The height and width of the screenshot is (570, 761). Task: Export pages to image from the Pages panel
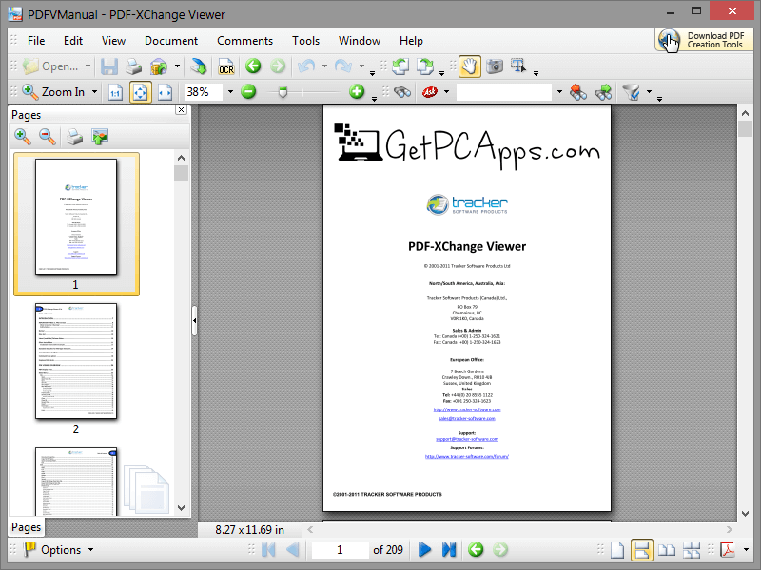[x=100, y=137]
